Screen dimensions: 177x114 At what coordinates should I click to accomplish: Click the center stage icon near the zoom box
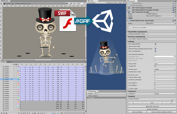(74, 4)
